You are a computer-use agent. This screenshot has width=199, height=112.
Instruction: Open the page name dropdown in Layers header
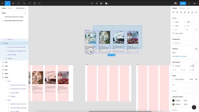[21, 8]
